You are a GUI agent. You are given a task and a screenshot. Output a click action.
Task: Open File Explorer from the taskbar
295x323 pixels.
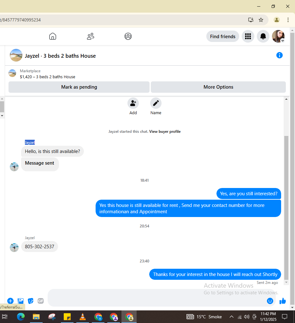click(x=36, y=317)
